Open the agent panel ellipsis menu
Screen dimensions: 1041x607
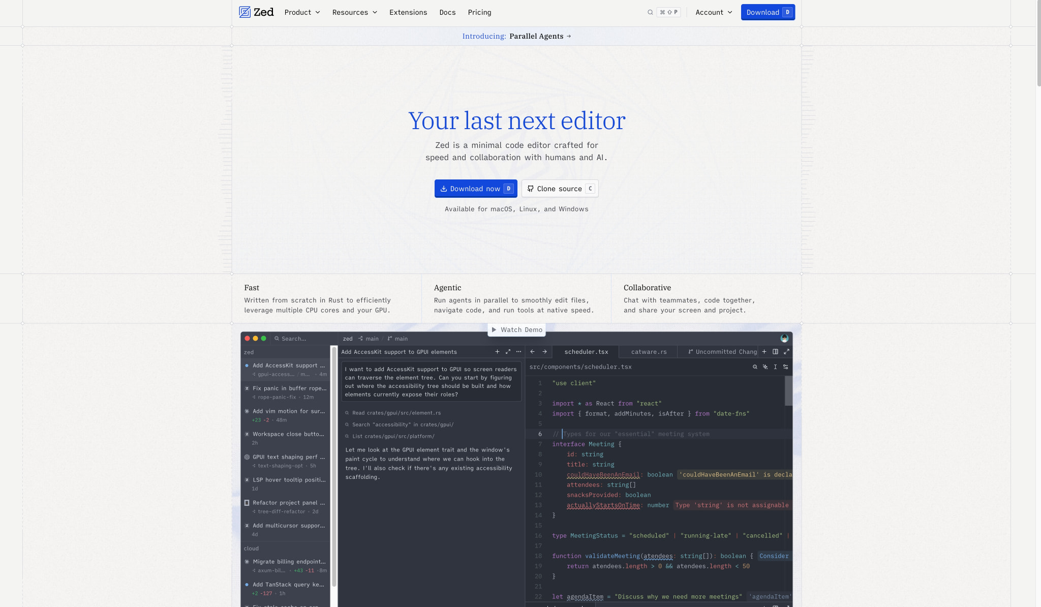(518, 352)
